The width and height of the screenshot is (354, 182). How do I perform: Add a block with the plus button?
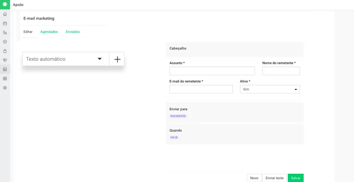click(117, 59)
